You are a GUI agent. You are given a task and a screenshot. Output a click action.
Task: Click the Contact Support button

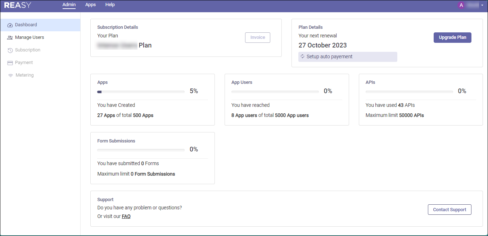point(449,210)
